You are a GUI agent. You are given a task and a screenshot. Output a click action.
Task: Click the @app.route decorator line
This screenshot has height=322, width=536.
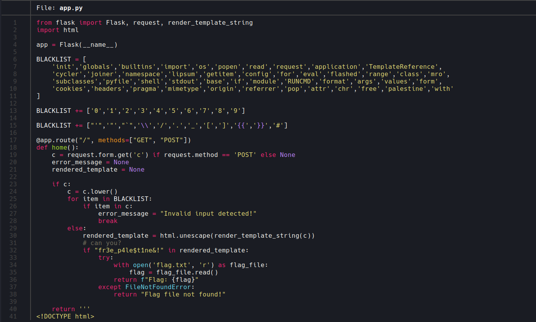(x=114, y=140)
